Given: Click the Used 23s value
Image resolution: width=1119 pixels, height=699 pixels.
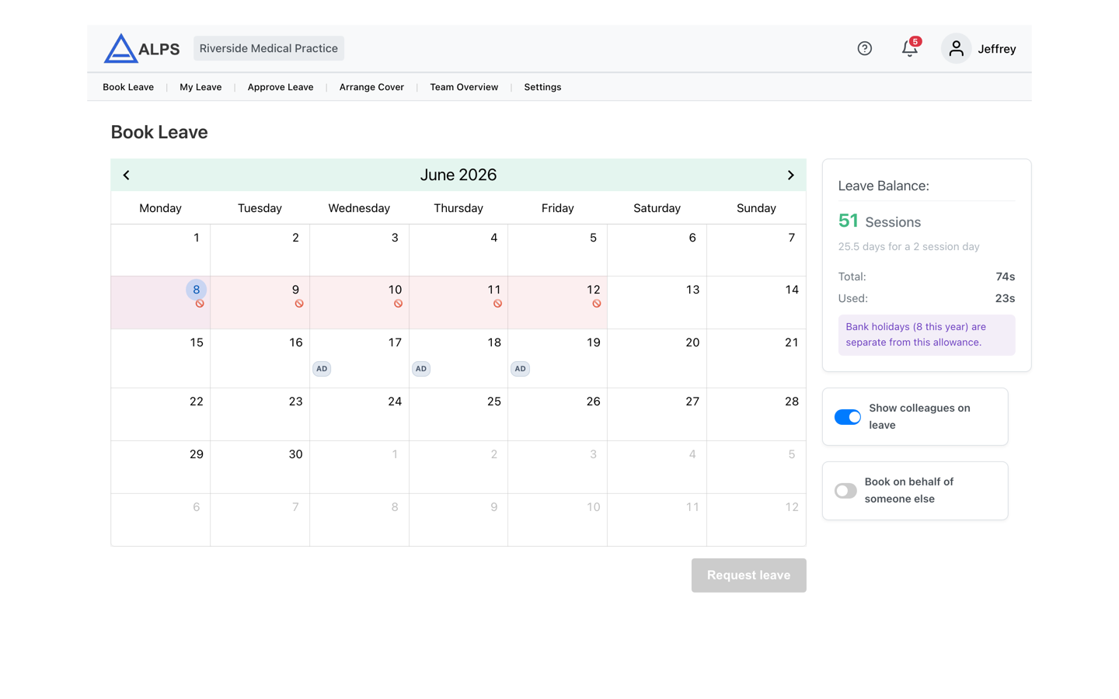Looking at the screenshot, I should [1005, 298].
